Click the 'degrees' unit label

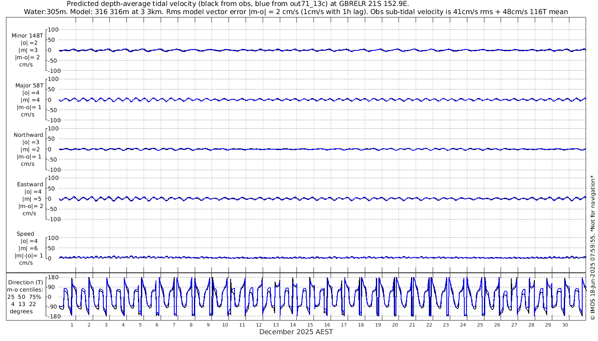pos(21,311)
